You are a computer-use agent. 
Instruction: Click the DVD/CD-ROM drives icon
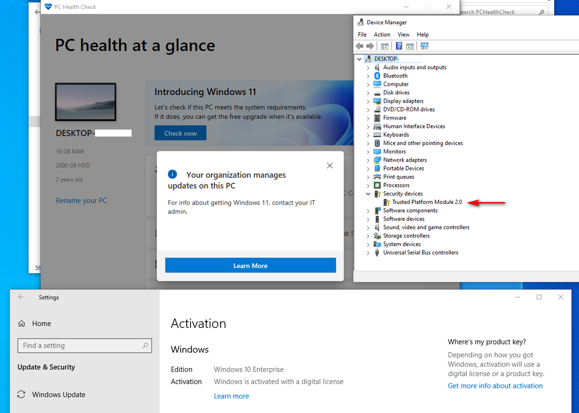[377, 109]
